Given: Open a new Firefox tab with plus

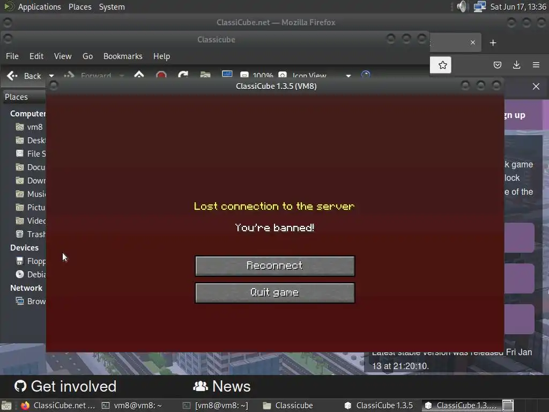Looking at the screenshot, I should coord(493,43).
